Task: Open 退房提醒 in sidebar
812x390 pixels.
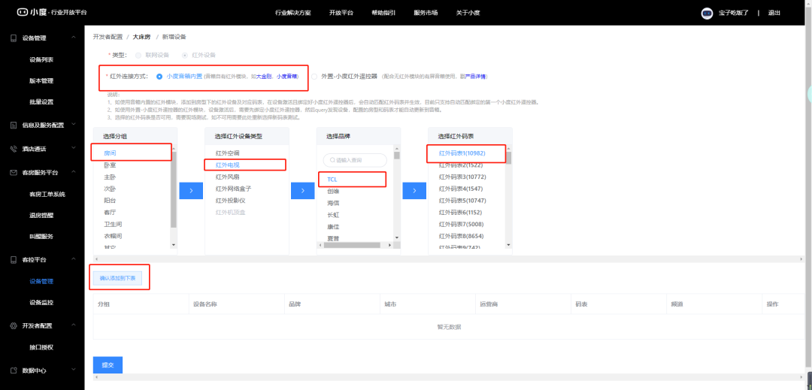Action: coord(41,216)
